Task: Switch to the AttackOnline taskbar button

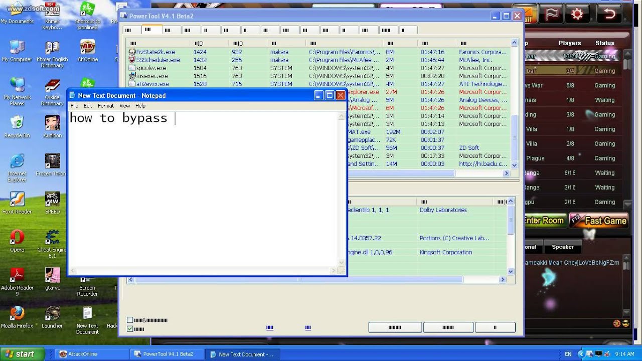Action: (x=92, y=354)
